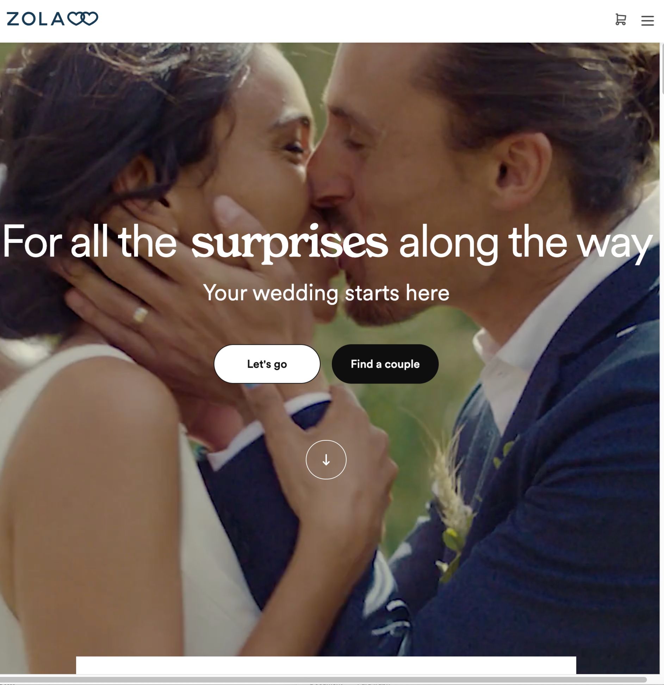The image size is (664, 685).
Task: Click the gold ring on the hand
Action: tap(140, 314)
